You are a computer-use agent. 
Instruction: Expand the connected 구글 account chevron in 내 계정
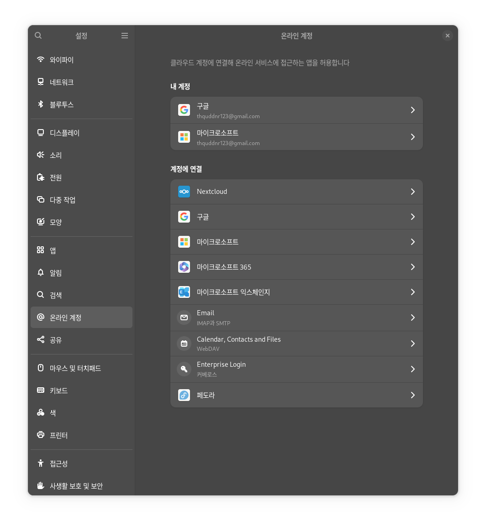click(412, 110)
